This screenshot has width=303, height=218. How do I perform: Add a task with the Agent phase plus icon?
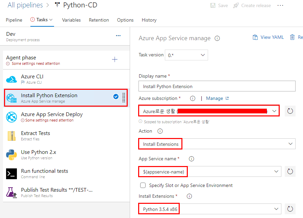click(115, 59)
